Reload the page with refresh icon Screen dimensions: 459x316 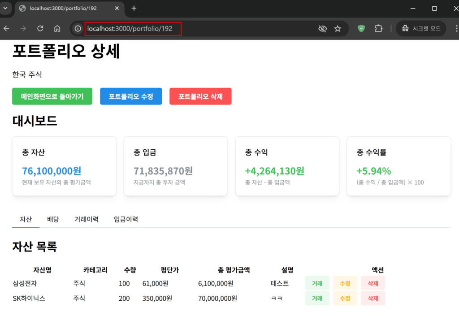pyautogui.click(x=40, y=29)
